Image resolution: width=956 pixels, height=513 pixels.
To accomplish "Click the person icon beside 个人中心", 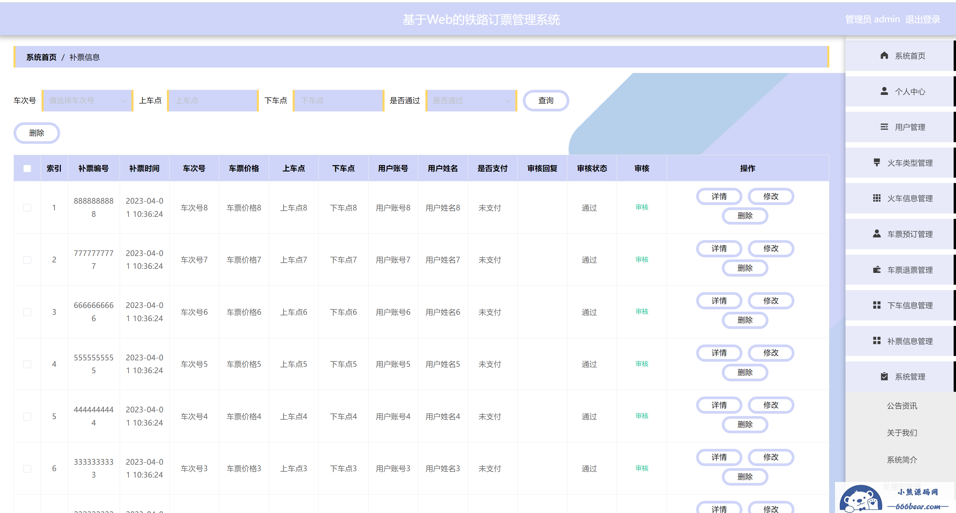I will pos(884,91).
